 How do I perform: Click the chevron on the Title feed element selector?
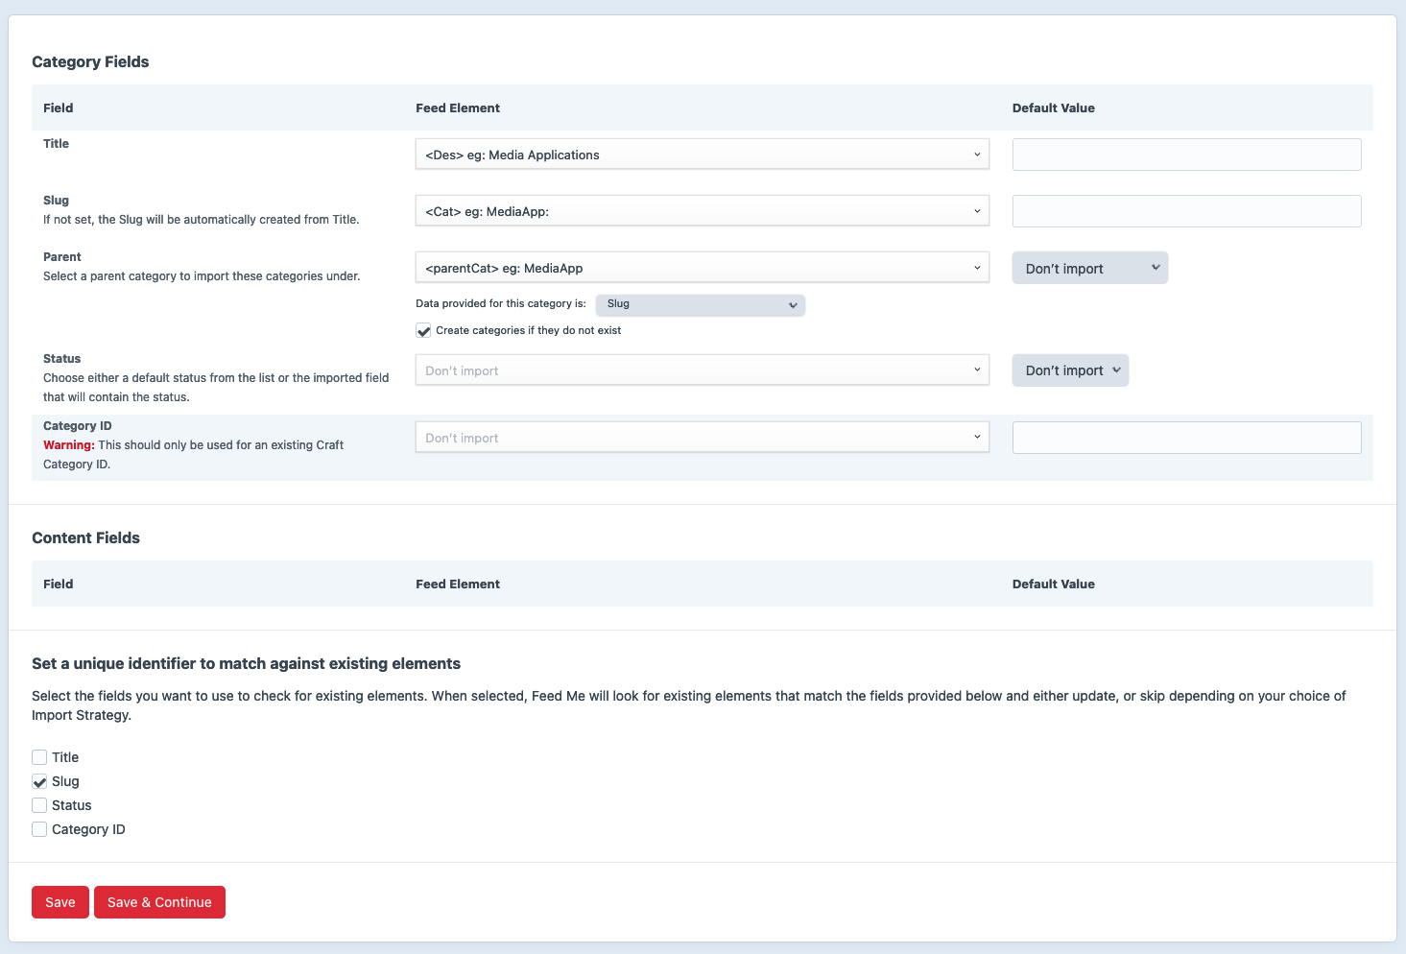pos(977,154)
